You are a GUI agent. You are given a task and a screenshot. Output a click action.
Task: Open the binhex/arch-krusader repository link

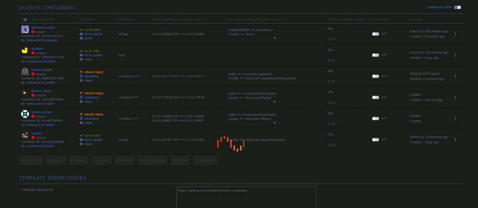43,40
